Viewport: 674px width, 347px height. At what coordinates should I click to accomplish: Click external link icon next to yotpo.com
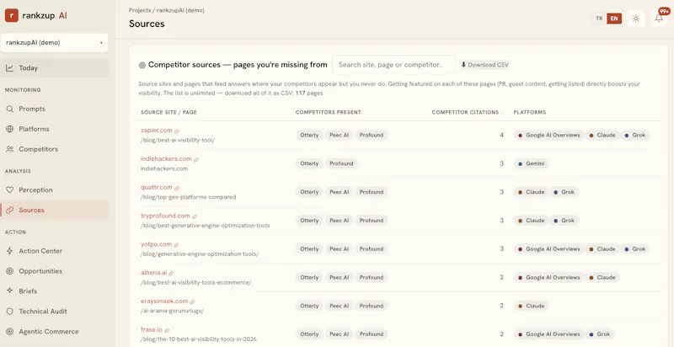pos(176,245)
